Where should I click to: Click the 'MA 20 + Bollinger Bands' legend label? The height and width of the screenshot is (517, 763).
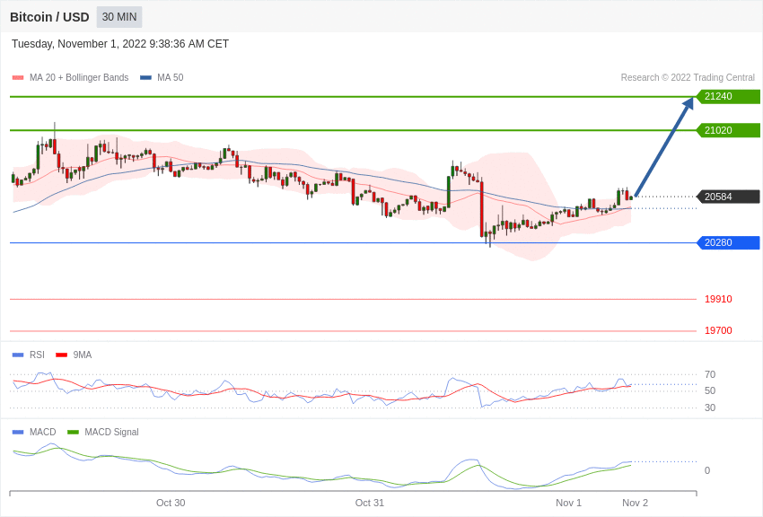click(79, 77)
